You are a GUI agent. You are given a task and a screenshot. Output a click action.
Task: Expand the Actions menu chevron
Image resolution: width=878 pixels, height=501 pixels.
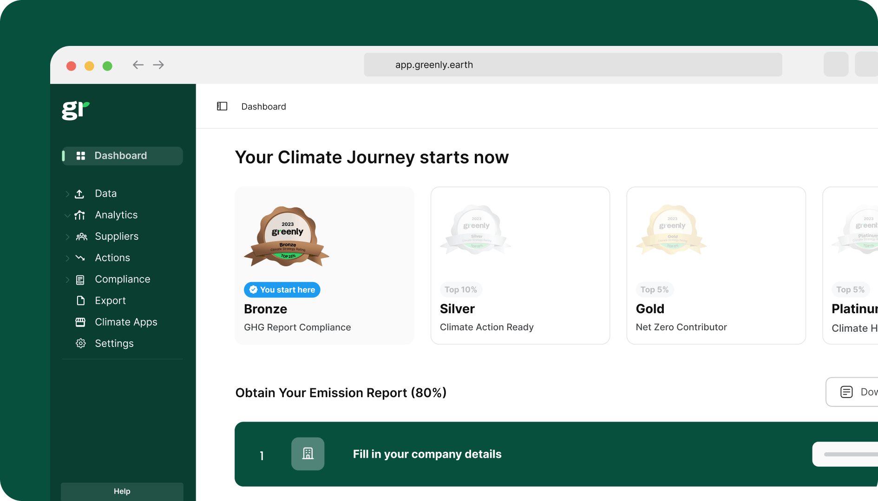[x=67, y=258]
